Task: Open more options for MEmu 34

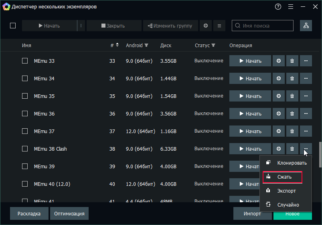Action: pos(306,78)
